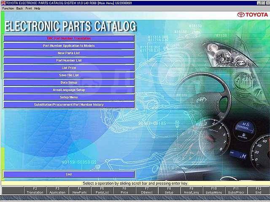Click the F5 PartsList function key

click(x=102, y=191)
